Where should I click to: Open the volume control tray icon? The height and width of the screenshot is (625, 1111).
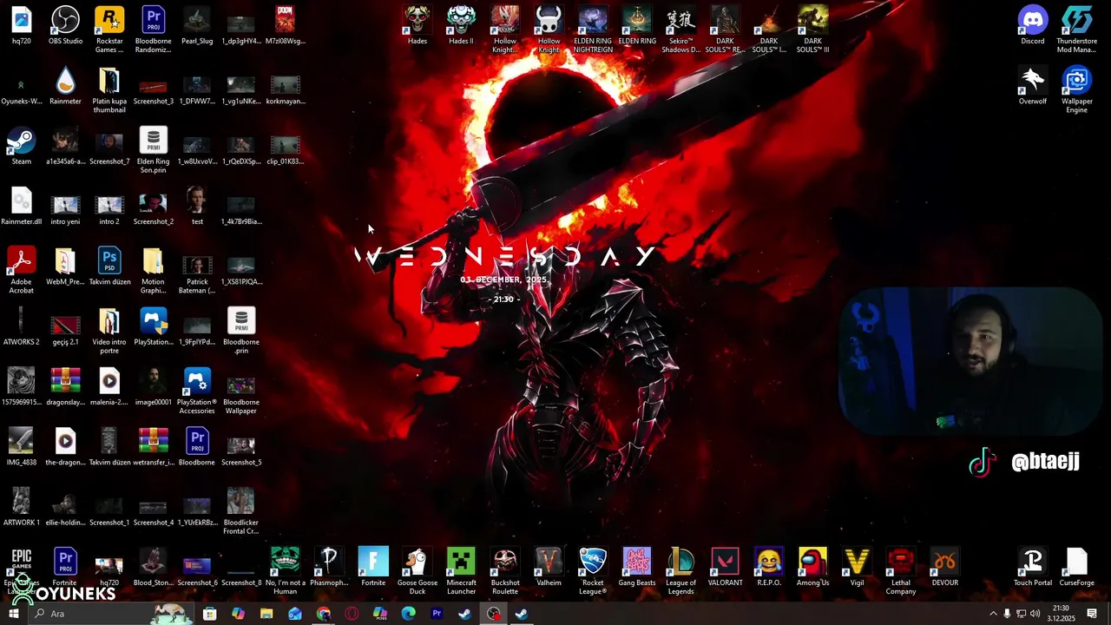point(1035,614)
